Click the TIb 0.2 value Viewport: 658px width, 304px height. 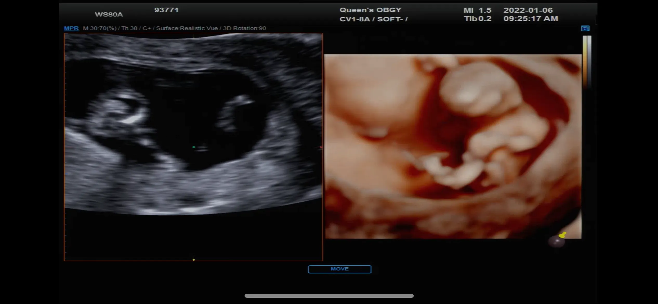point(478,19)
